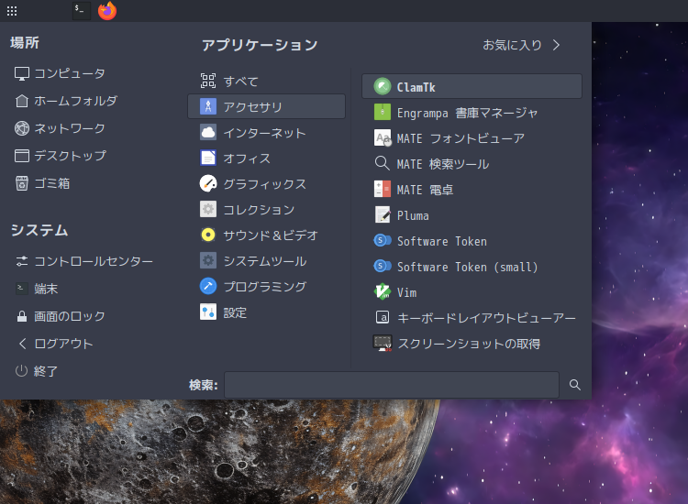
Task: Click コントロールセンター label
Action: 94,261
